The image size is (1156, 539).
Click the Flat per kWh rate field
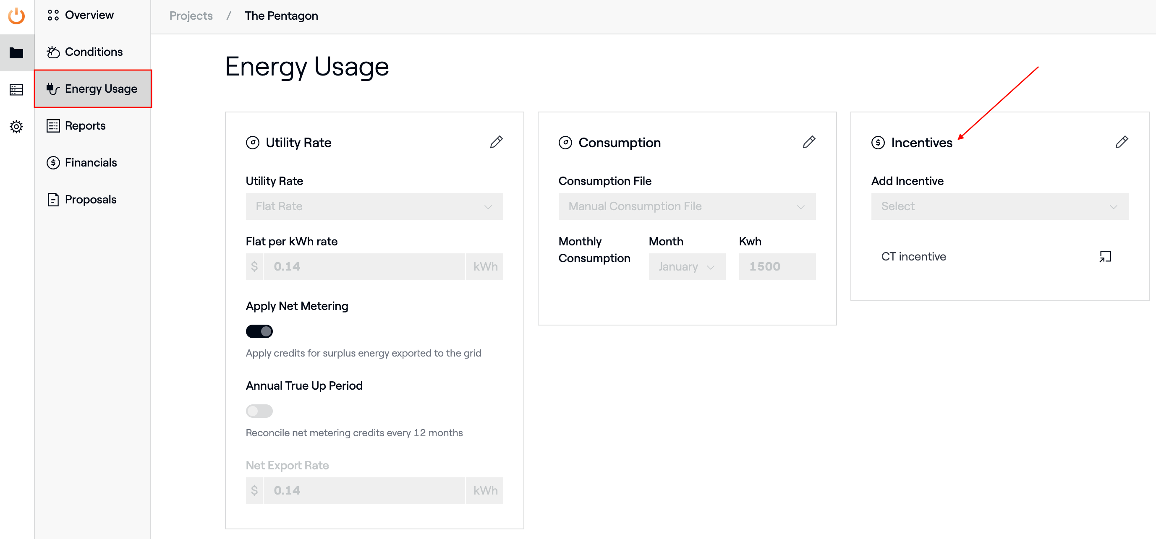[x=364, y=267]
